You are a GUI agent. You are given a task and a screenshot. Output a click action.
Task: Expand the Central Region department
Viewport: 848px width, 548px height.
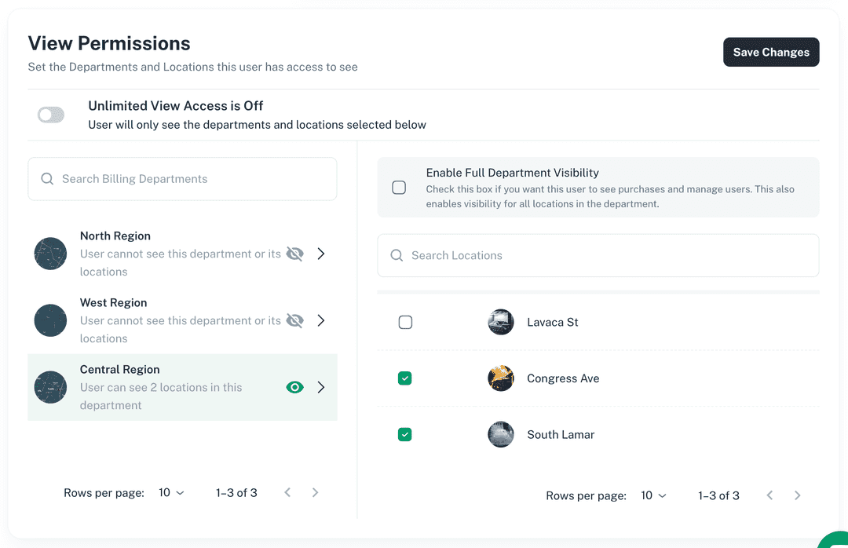coord(320,387)
